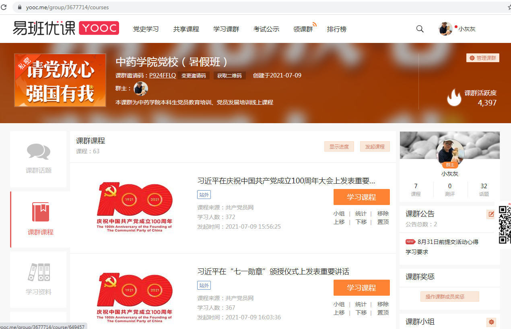Open 党史学习 in the top navigation
511x329 pixels.
coord(146,29)
